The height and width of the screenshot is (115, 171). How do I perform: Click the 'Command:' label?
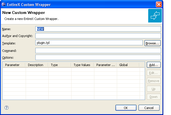[9, 51]
